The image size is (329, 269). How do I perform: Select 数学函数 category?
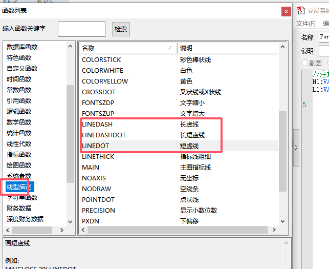19,122
